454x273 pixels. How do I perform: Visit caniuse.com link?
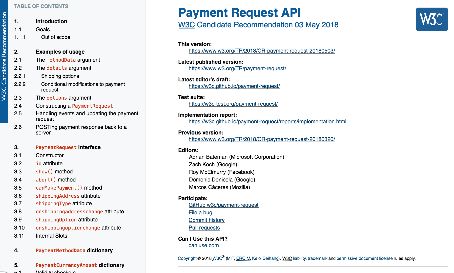coord(203,245)
